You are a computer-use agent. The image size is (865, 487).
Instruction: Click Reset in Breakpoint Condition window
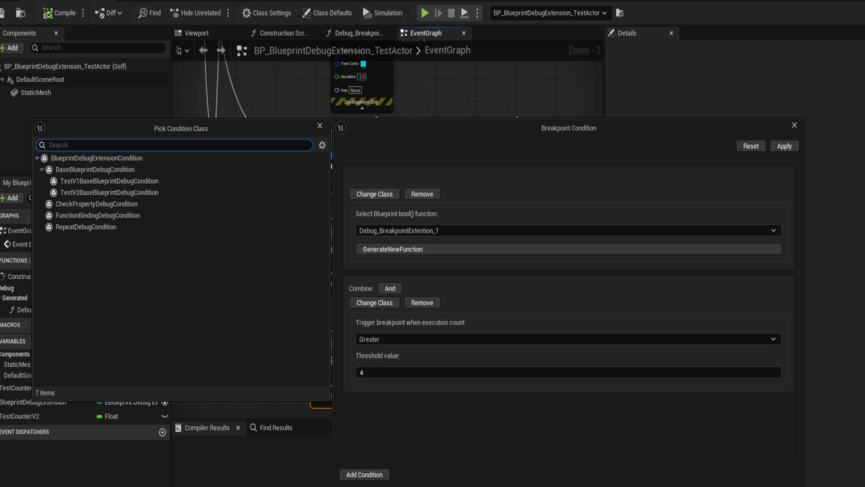tap(751, 146)
